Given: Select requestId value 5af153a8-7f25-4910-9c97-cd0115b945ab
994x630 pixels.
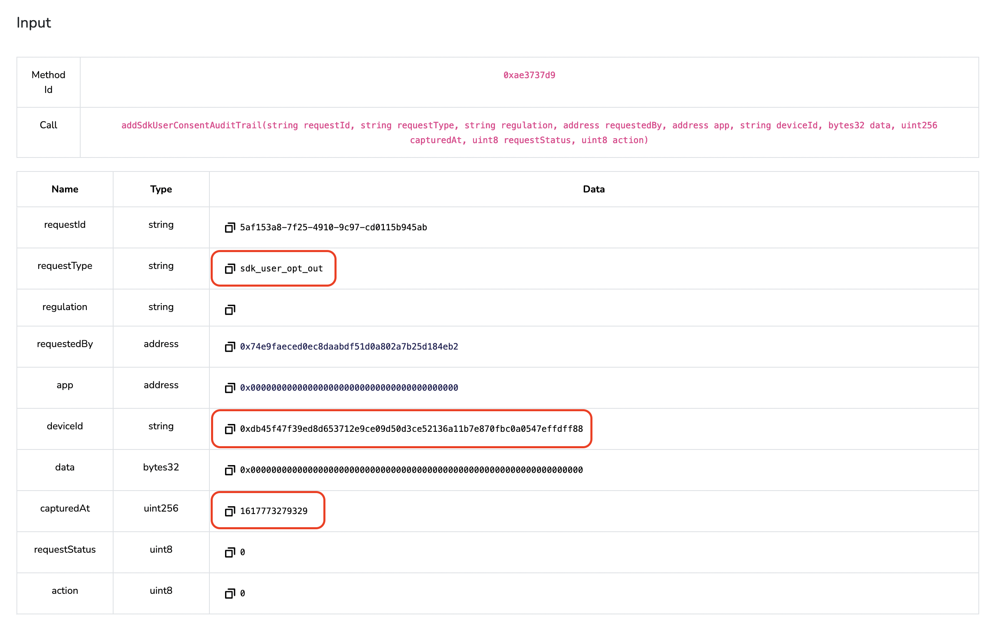Looking at the screenshot, I should 334,227.
